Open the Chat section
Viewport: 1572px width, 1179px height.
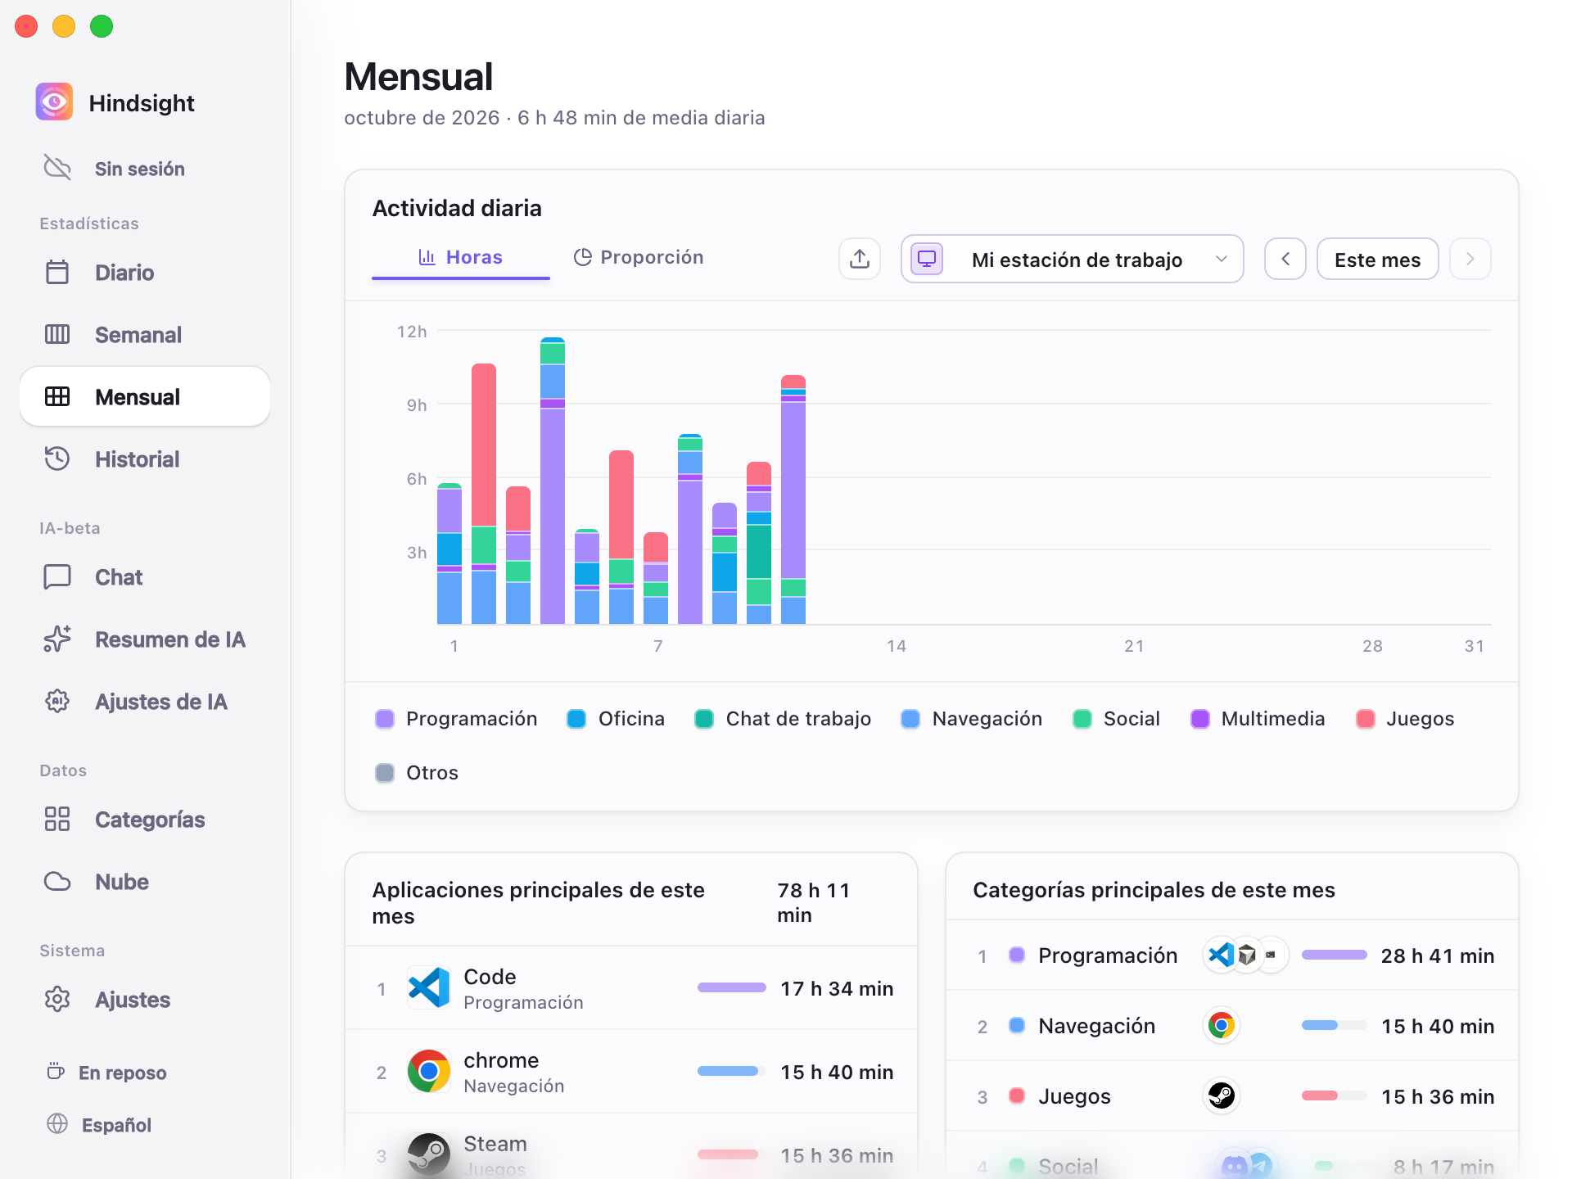tap(145, 577)
